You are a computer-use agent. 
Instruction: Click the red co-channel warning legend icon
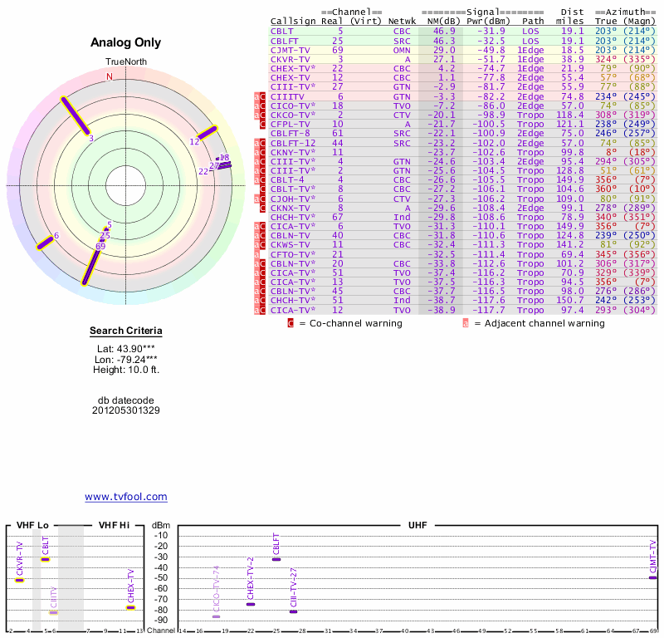290,323
